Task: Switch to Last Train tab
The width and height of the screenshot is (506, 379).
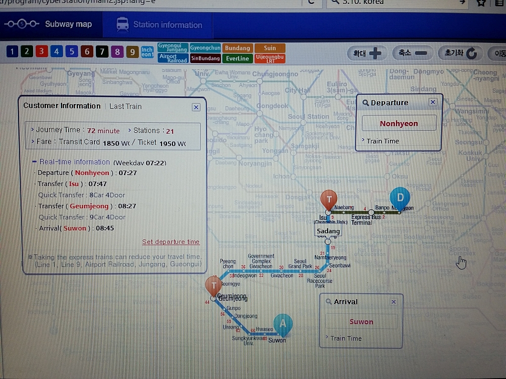Action: coord(126,106)
